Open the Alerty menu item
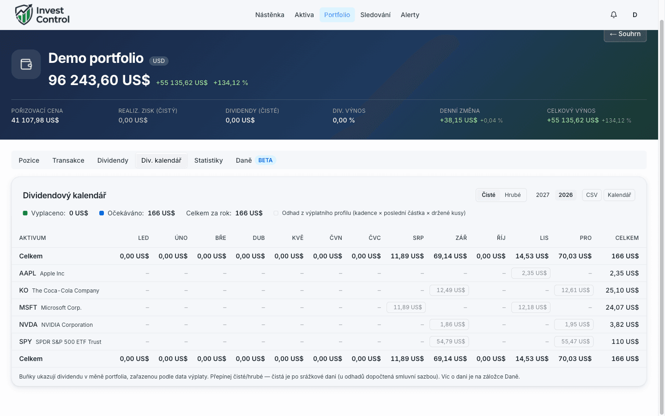This screenshot has width=665, height=416. pos(410,15)
